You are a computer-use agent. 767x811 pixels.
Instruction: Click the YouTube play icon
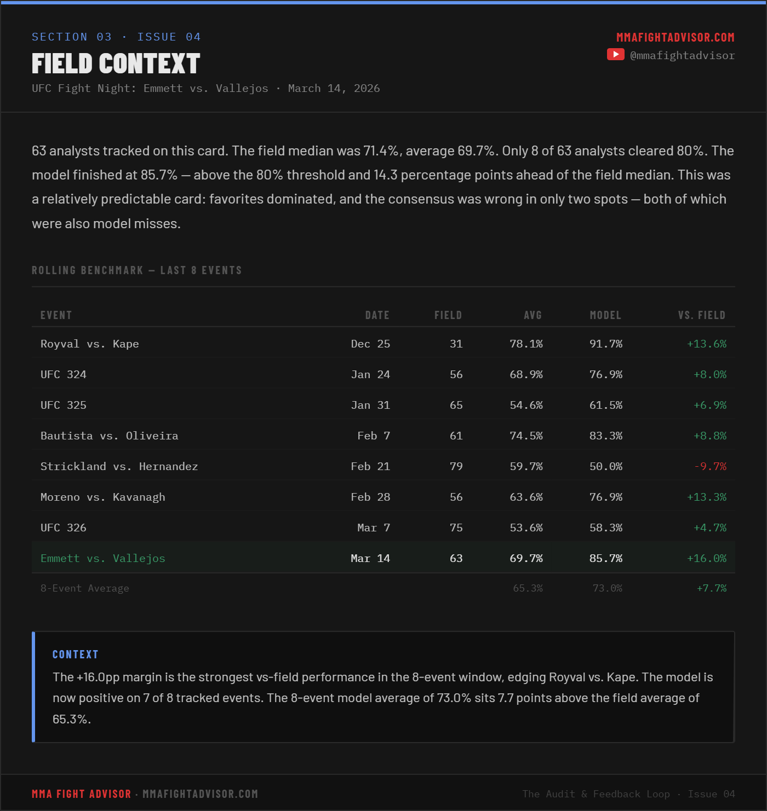click(x=615, y=54)
